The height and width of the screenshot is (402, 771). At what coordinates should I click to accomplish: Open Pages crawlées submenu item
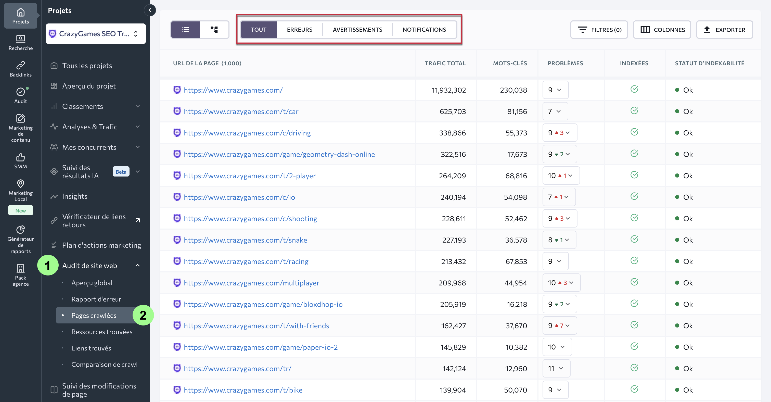click(x=94, y=316)
